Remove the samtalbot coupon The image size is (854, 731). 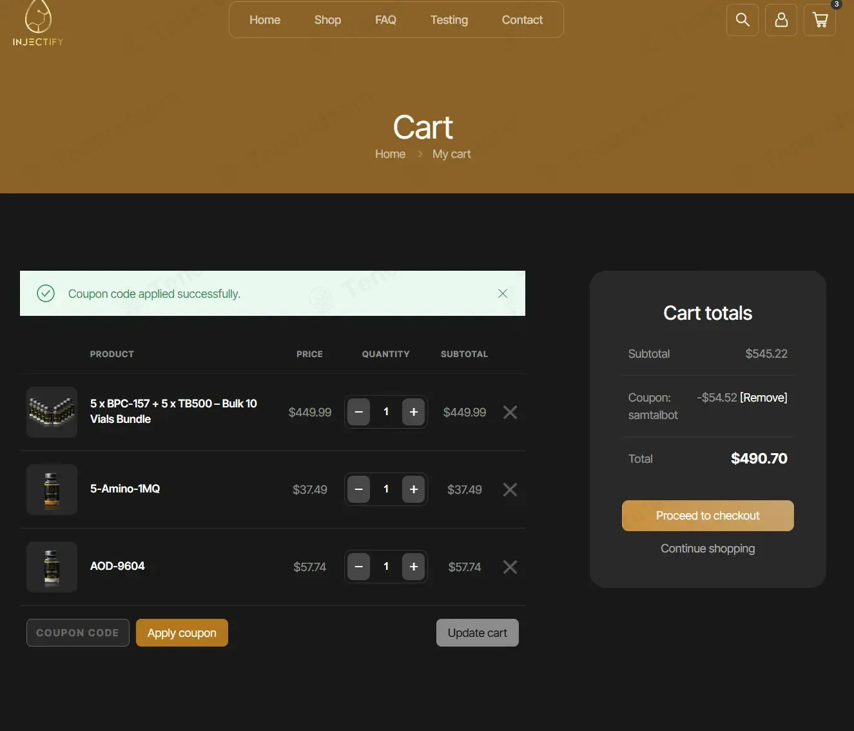pos(764,398)
